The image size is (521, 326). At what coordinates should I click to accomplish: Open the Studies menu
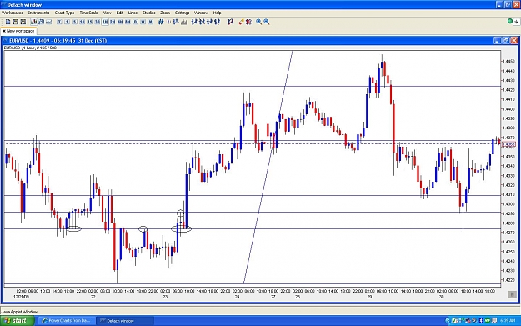(x=149, y=13)
